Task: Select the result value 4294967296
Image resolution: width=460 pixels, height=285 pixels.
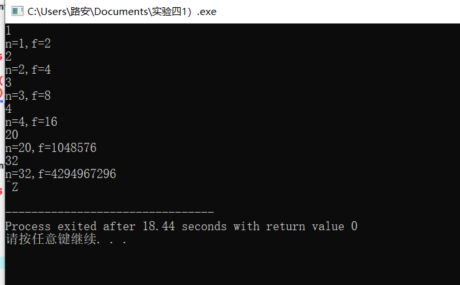Action: [x=84, y=174]
